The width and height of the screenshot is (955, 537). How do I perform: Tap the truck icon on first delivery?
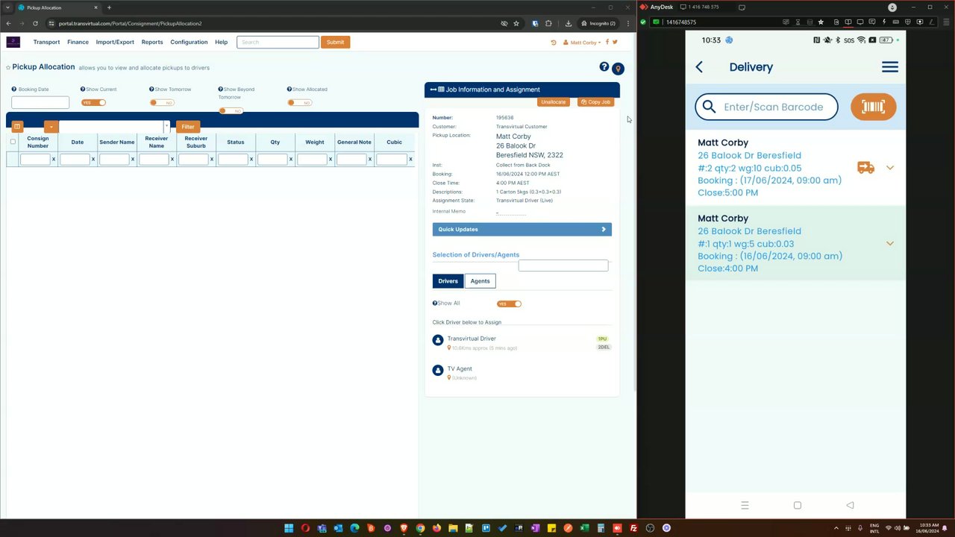pos(865,168)
